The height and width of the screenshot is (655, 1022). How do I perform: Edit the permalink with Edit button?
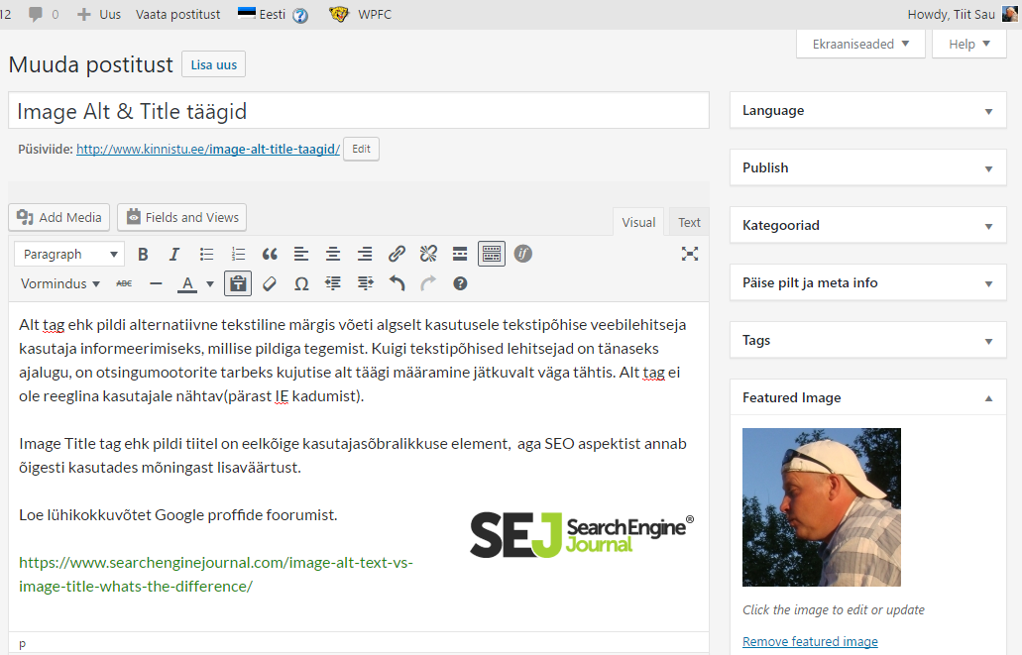tap(361, 149)
